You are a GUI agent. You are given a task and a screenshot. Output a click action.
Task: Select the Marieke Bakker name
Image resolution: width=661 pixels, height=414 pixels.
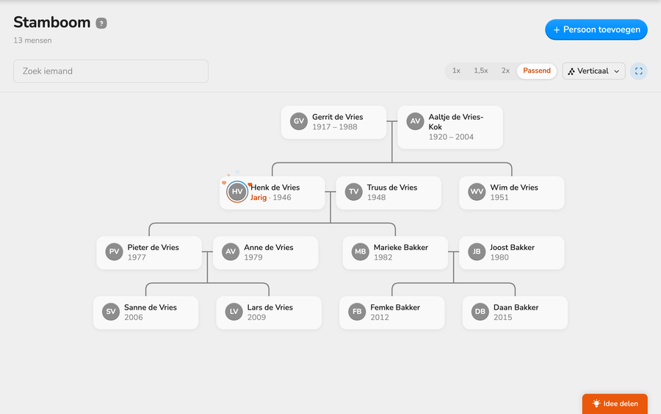coord(401,247)
